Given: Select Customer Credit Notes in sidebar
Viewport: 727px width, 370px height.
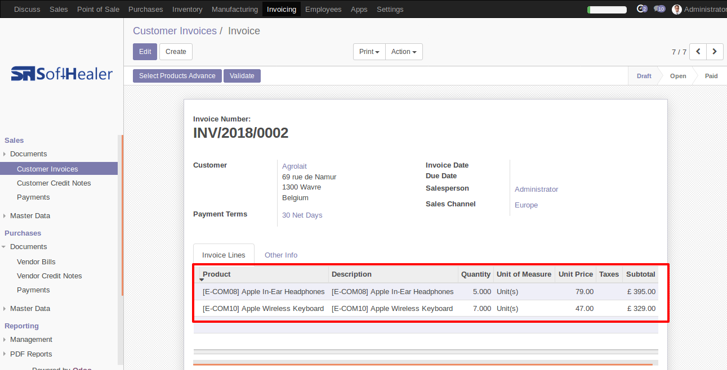Looking at the screenshot, I should (x=54, y=183).
